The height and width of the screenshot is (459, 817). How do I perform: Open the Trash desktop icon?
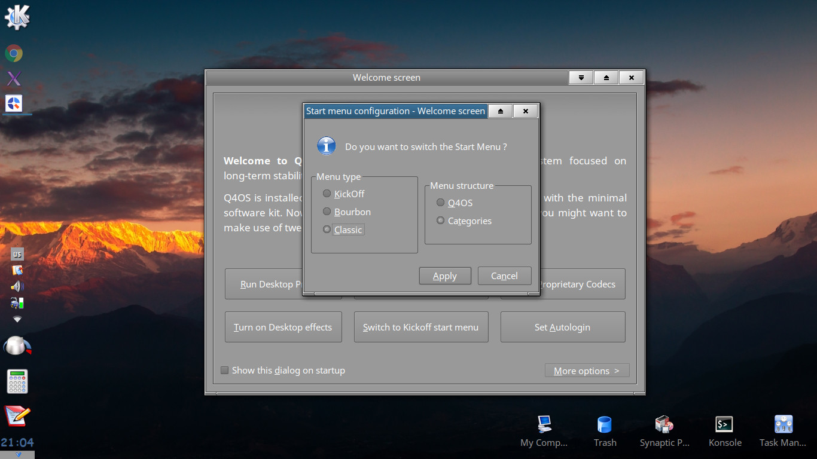tap(605, 432)
